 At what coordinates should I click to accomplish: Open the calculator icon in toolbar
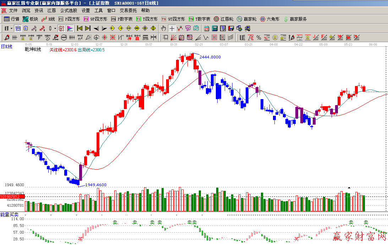tap(215, 28)
